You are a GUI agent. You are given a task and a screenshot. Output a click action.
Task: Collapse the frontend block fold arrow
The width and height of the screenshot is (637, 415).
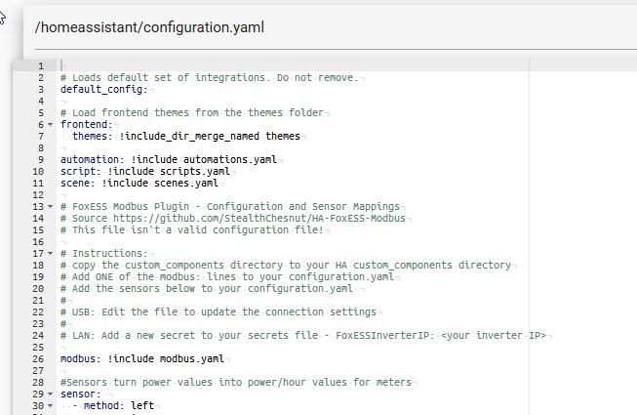(x=50, y=125)
